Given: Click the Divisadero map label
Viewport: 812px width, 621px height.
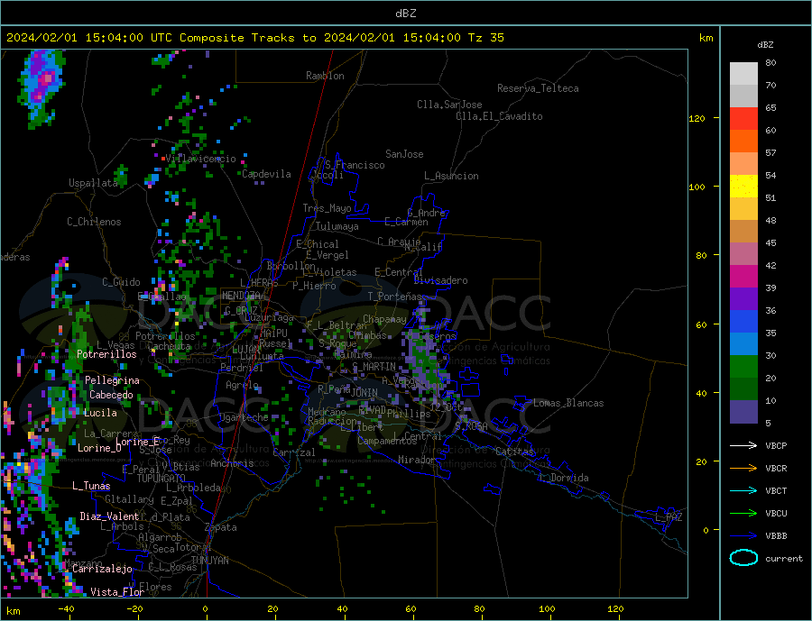Looking at the screenshot, I should pyautogui.click(x=440, y=280).
